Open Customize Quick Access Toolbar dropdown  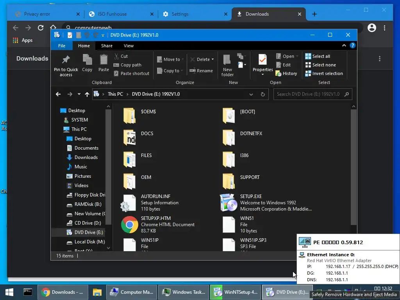click(x=103, y=36)
